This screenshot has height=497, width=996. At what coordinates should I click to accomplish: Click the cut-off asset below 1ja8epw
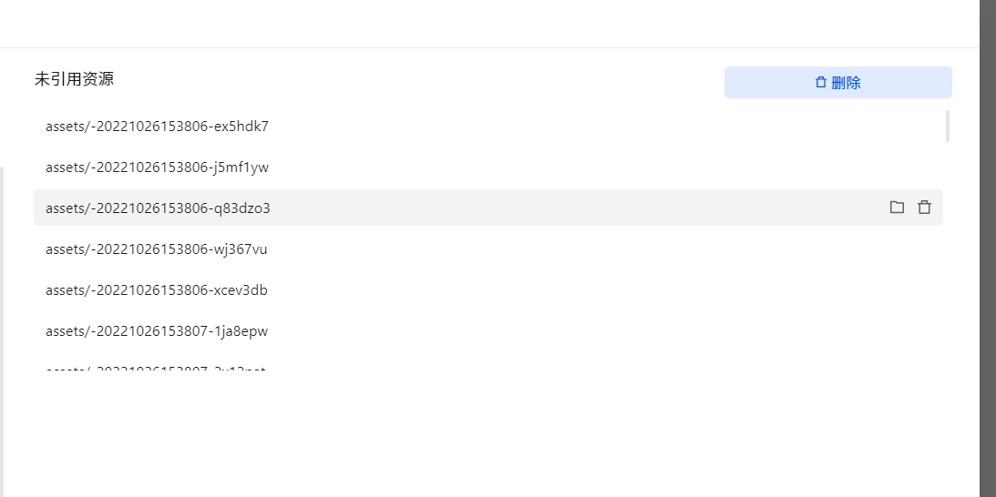(x=155, y=369)
